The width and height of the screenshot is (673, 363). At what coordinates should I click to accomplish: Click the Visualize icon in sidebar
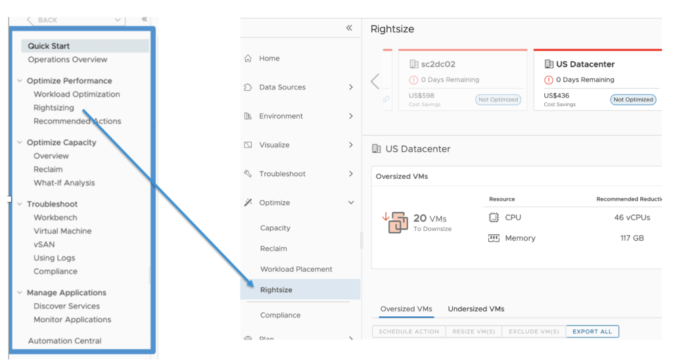pos(248,145)
